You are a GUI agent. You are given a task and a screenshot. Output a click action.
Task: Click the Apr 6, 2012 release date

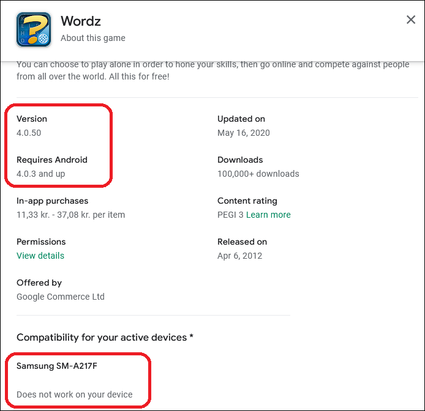240,256
